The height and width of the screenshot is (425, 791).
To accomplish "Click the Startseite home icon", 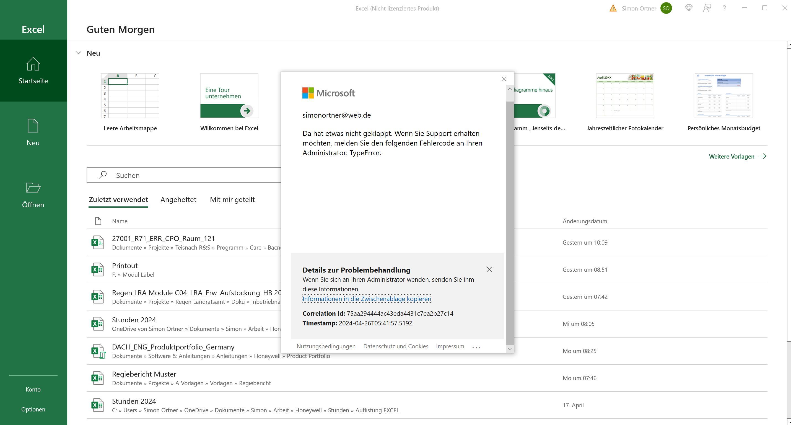I will pos(33,64).
